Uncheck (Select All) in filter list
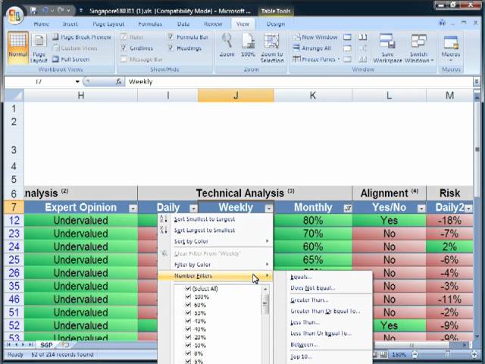The image size is (485, 364). tap(188, 288)
